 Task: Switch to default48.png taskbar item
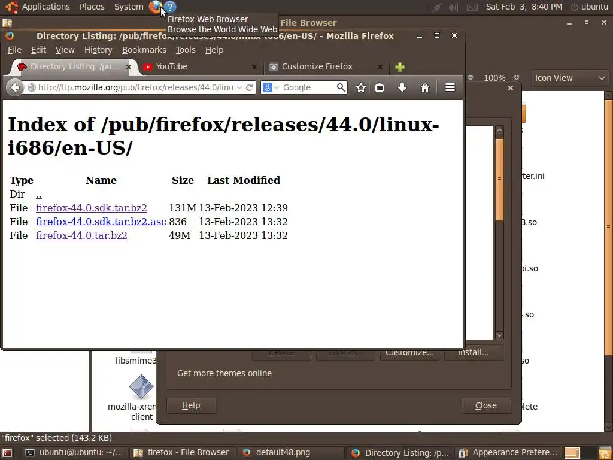[290, 453]
